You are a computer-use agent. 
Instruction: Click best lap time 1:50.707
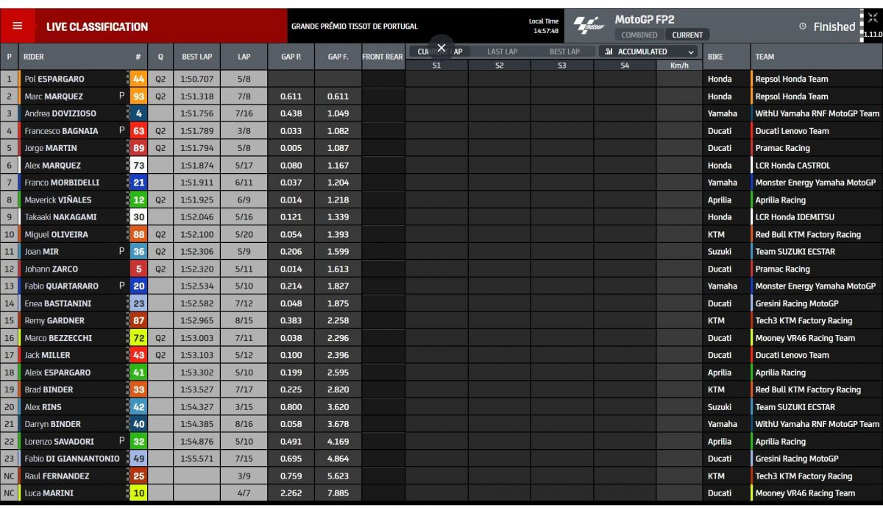[x=196, y=79]
